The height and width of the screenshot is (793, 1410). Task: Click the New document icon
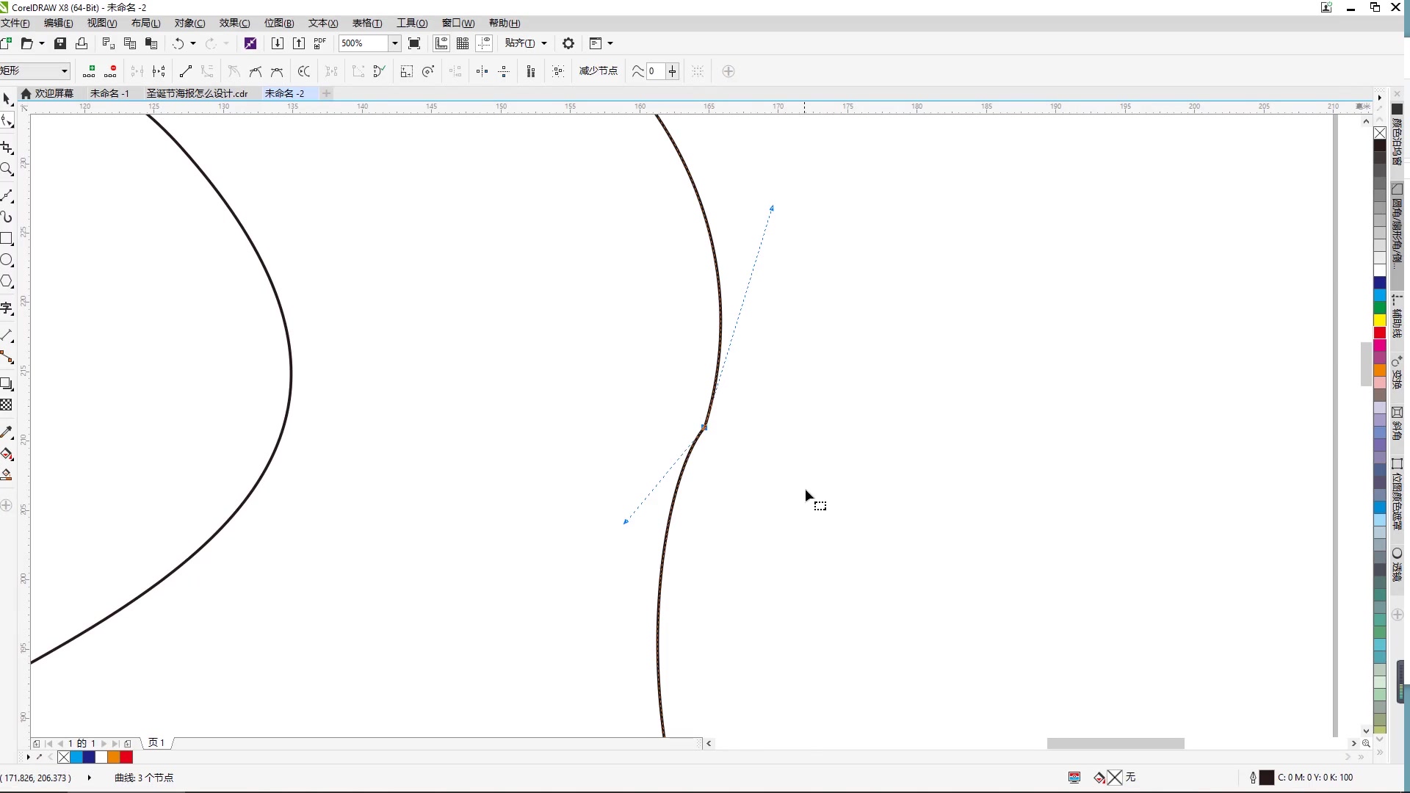point(6,43)
